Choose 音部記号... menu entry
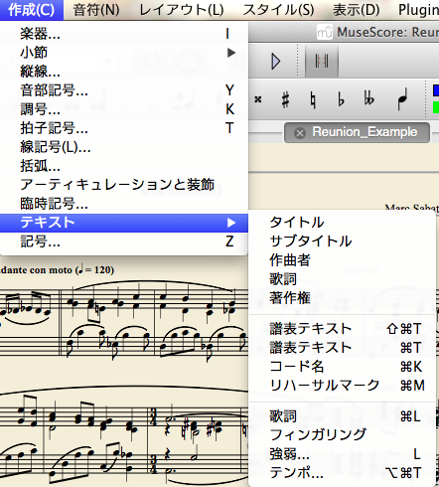The width and height of the screenshot is (439, 487). tap(124, 90)
